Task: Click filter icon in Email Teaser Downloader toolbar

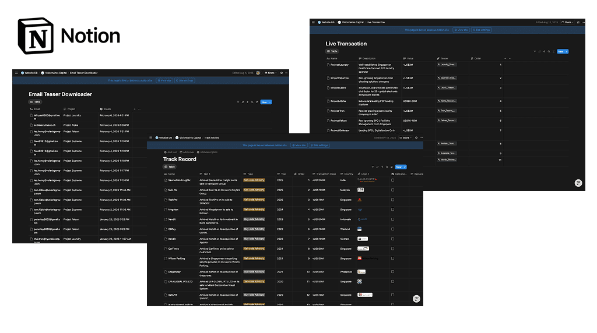Action: 238,102
